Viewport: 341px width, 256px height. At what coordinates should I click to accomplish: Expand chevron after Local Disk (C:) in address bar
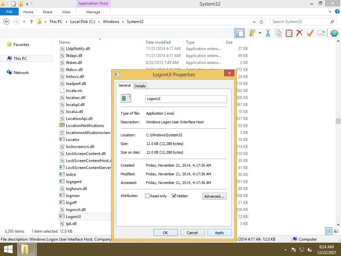click(99, 22)
